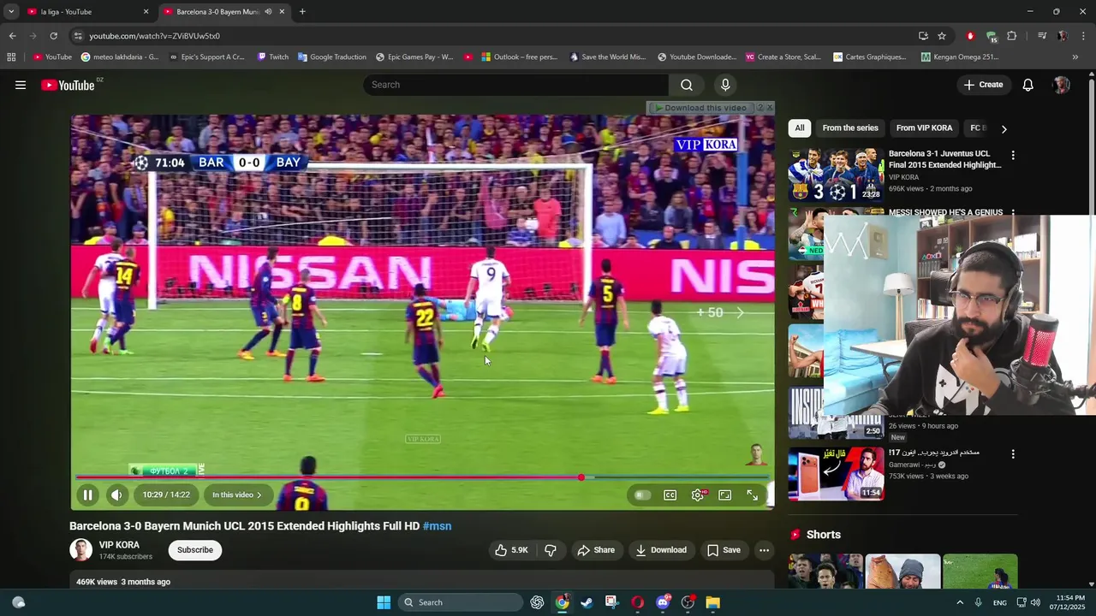Screen dimensions: 1096x616
Task: Open player settings gear
Action: coord(698,495)
